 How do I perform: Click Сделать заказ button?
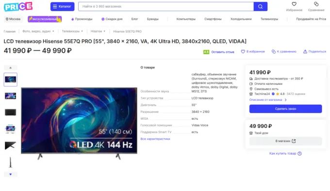click(285, 109)
